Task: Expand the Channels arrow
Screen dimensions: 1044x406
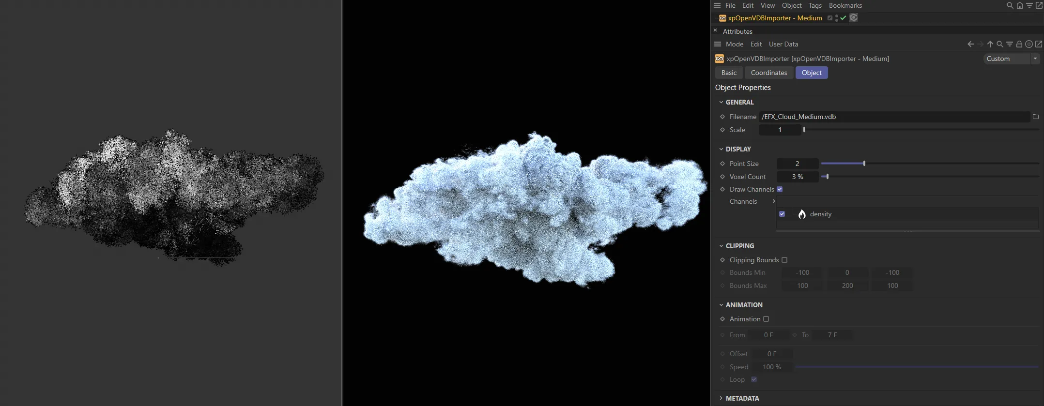Action: click(x=774, y=201)
